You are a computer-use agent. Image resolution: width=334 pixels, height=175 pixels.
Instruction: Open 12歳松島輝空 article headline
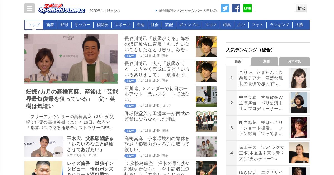(x=157, y=168)
